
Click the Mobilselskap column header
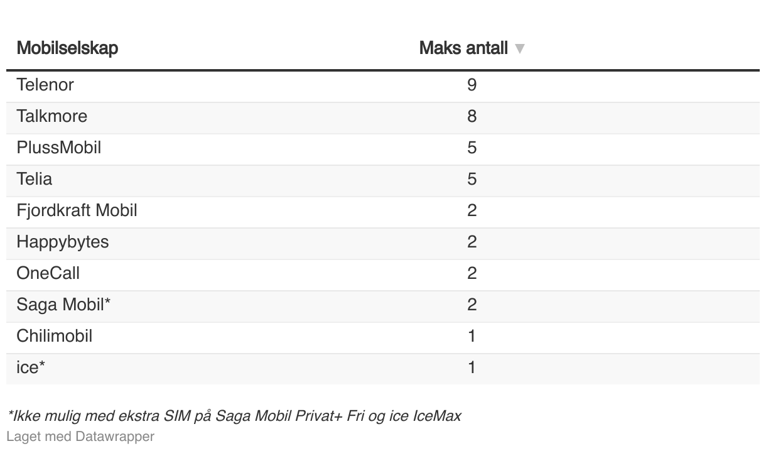pos(67,48)
